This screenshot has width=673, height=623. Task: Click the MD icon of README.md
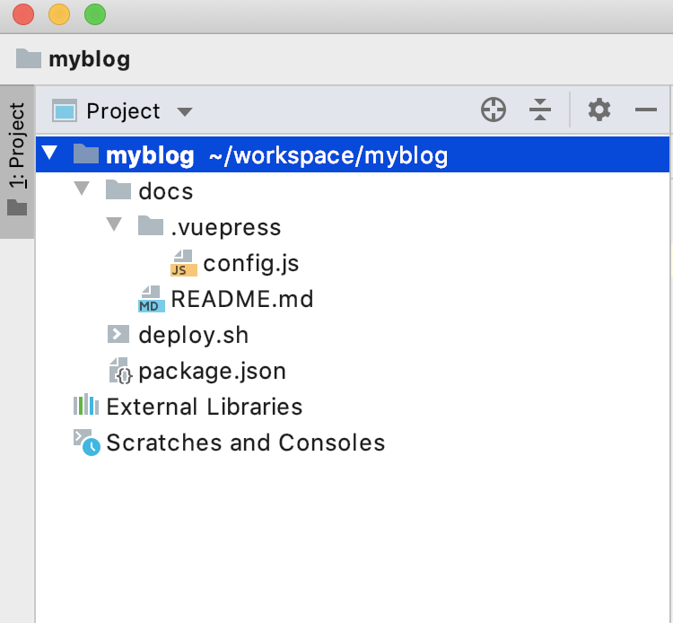[x=152, y=299]
